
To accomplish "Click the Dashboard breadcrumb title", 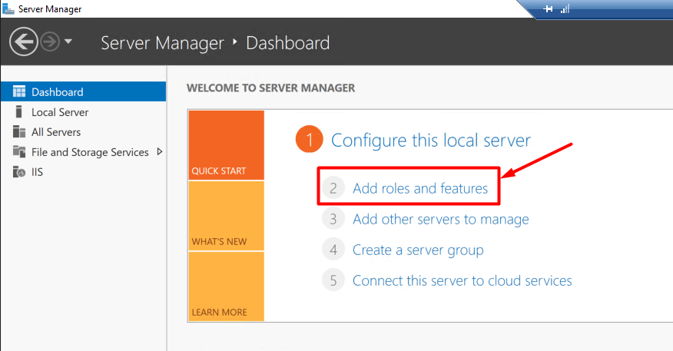I will (x=288, y=43).
